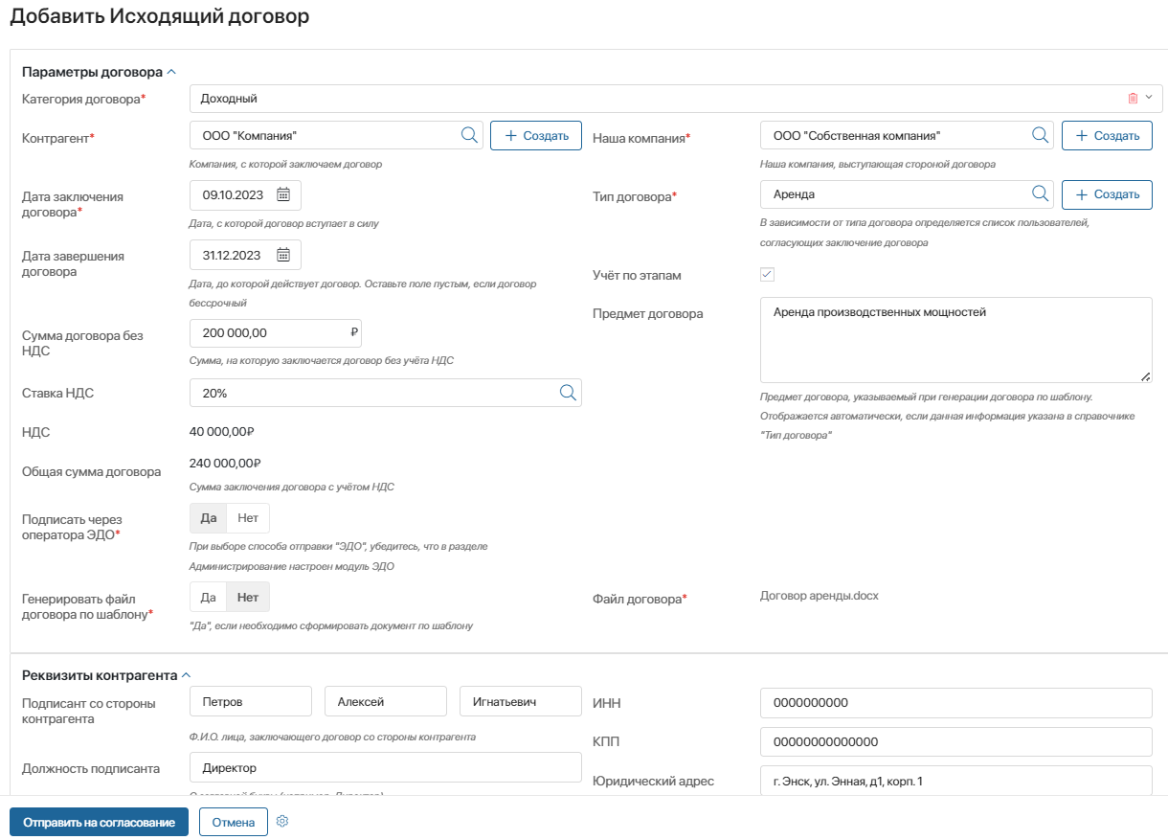Select Да for Генерировать файл договора по шаблону
The image size is (1168, 840).
coord(208,598)
